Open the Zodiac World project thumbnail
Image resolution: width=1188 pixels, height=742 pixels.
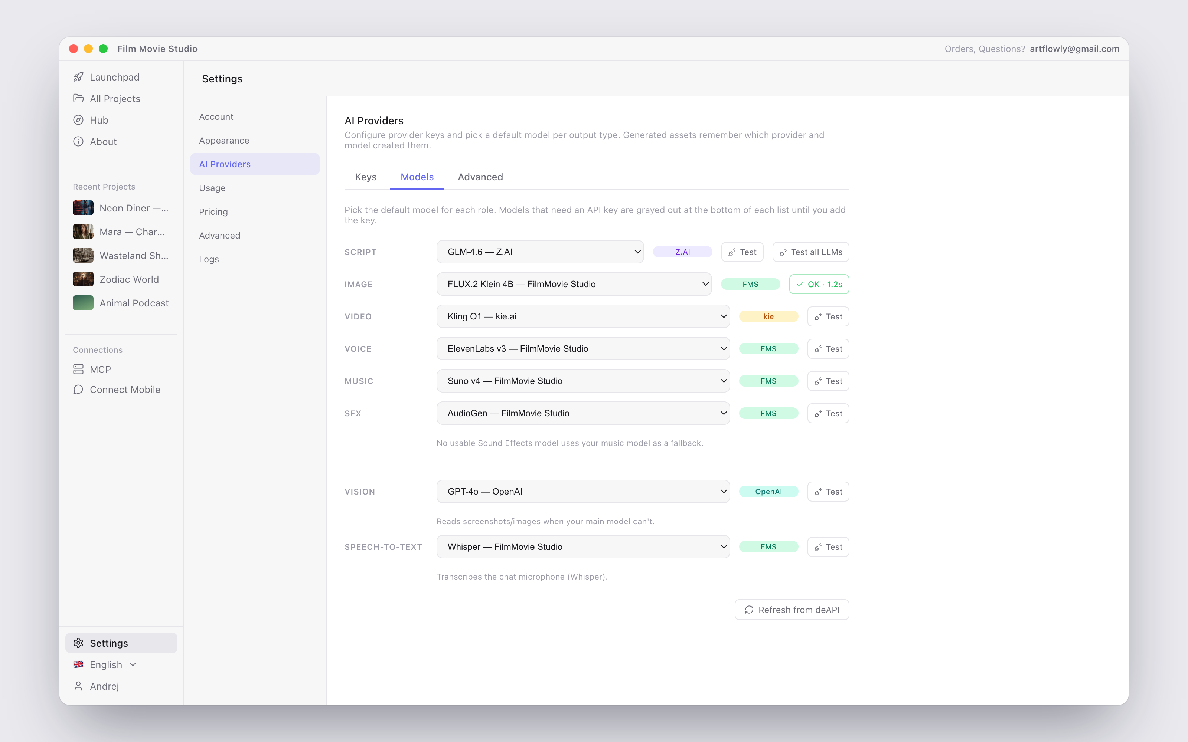83,279
